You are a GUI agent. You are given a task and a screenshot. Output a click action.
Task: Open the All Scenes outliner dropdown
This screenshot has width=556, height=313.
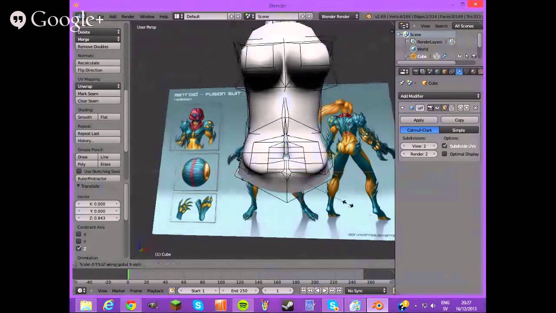(467, 26)
